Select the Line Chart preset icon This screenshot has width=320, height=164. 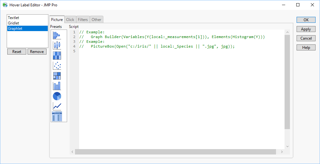pos(57,106)
